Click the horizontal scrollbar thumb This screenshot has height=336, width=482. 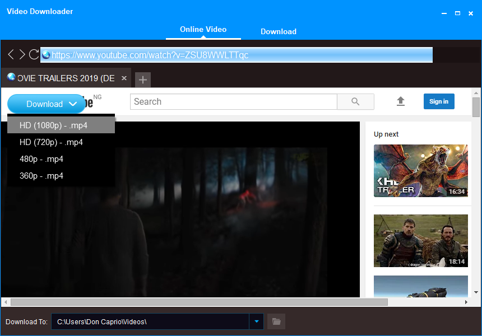[199, 302]
